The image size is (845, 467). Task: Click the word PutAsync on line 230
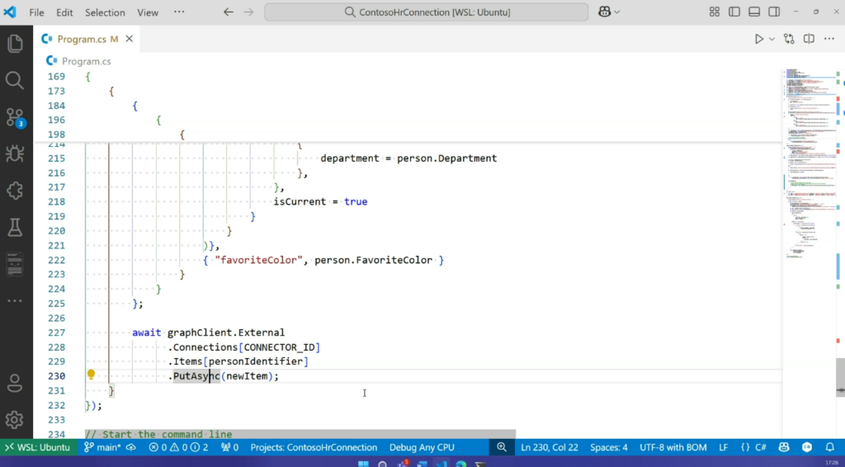(196, 376)
